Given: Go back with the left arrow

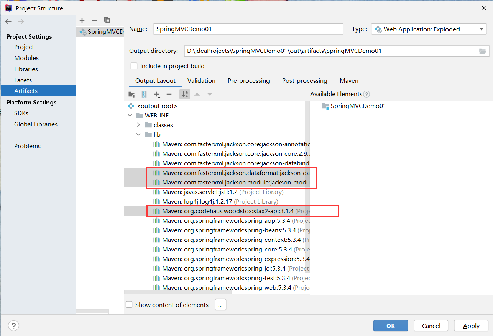Looking at the screenshot, I should tap(8, 21).
